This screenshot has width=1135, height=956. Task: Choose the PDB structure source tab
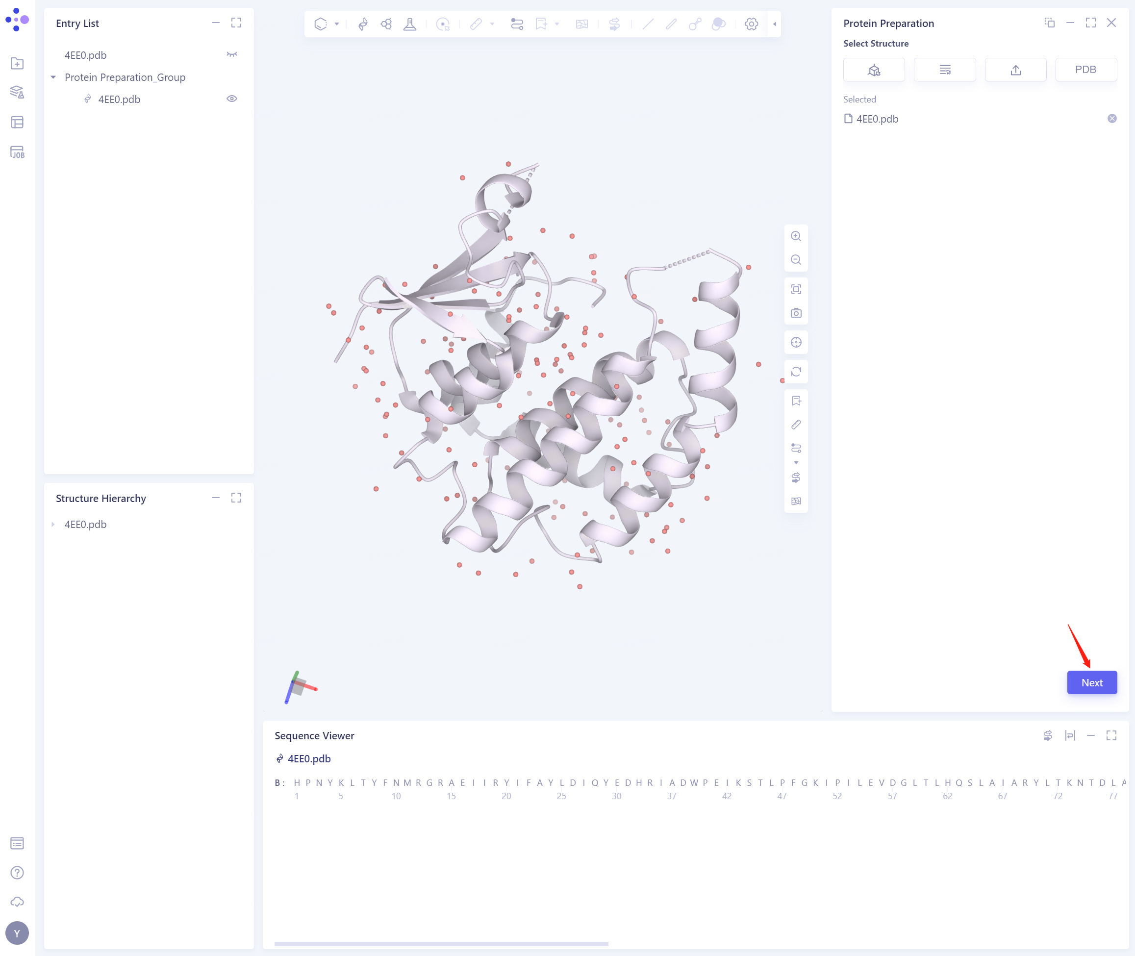click(1085, 69)
